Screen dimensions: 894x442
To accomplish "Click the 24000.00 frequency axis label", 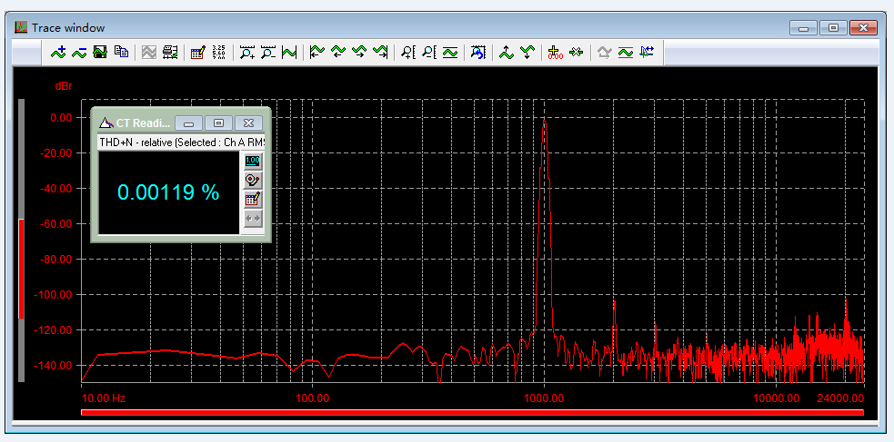I will [840, 398].
